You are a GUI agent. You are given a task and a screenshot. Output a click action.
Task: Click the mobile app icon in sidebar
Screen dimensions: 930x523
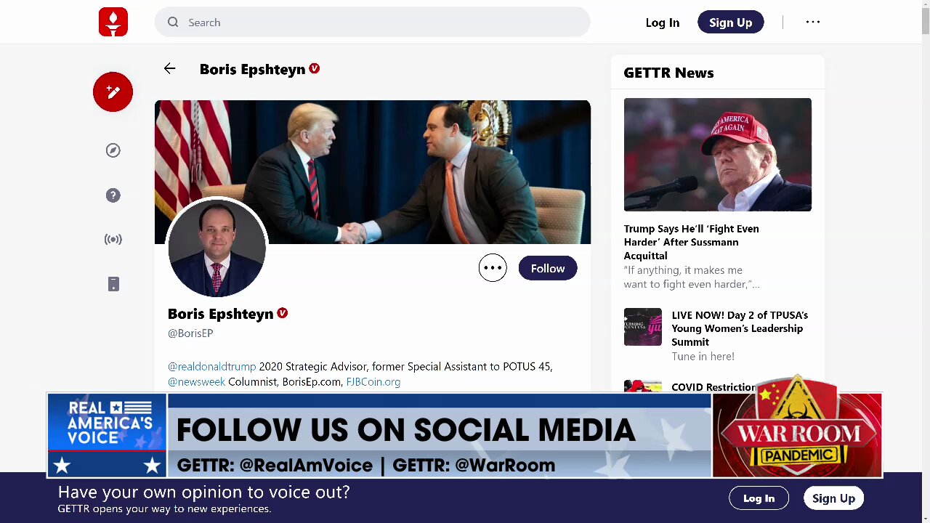point(113,284)
